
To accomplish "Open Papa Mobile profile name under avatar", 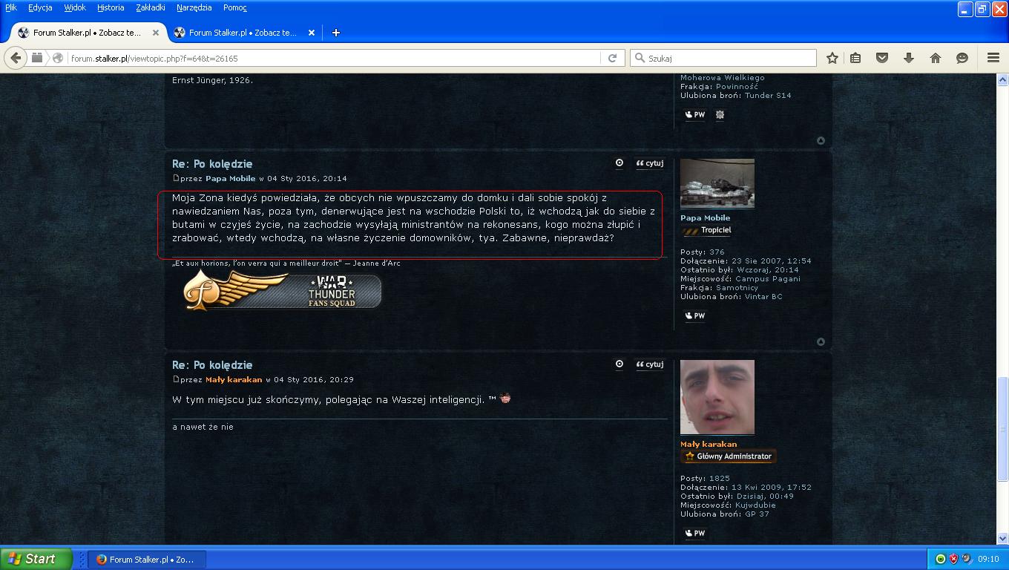I will tap(706, 217).
